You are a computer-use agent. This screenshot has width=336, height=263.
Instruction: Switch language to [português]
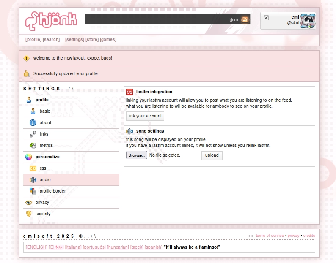click(94, 247)
